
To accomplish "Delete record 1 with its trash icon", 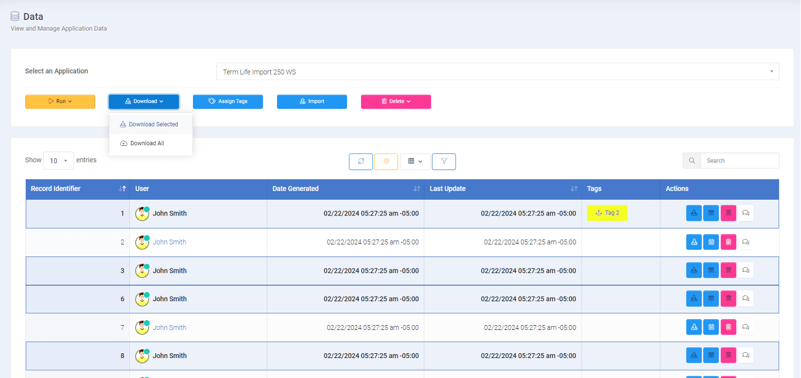I will tap(729, 213).
